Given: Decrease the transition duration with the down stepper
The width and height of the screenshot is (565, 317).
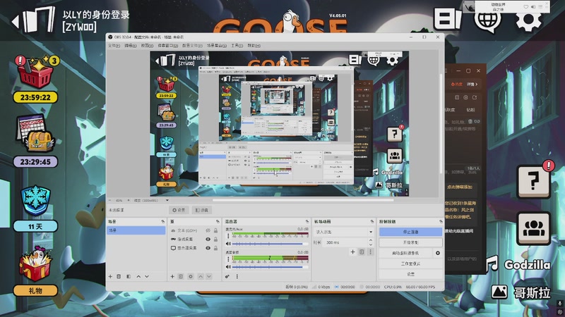Looking at the screenshot, I should click(370, 244).
